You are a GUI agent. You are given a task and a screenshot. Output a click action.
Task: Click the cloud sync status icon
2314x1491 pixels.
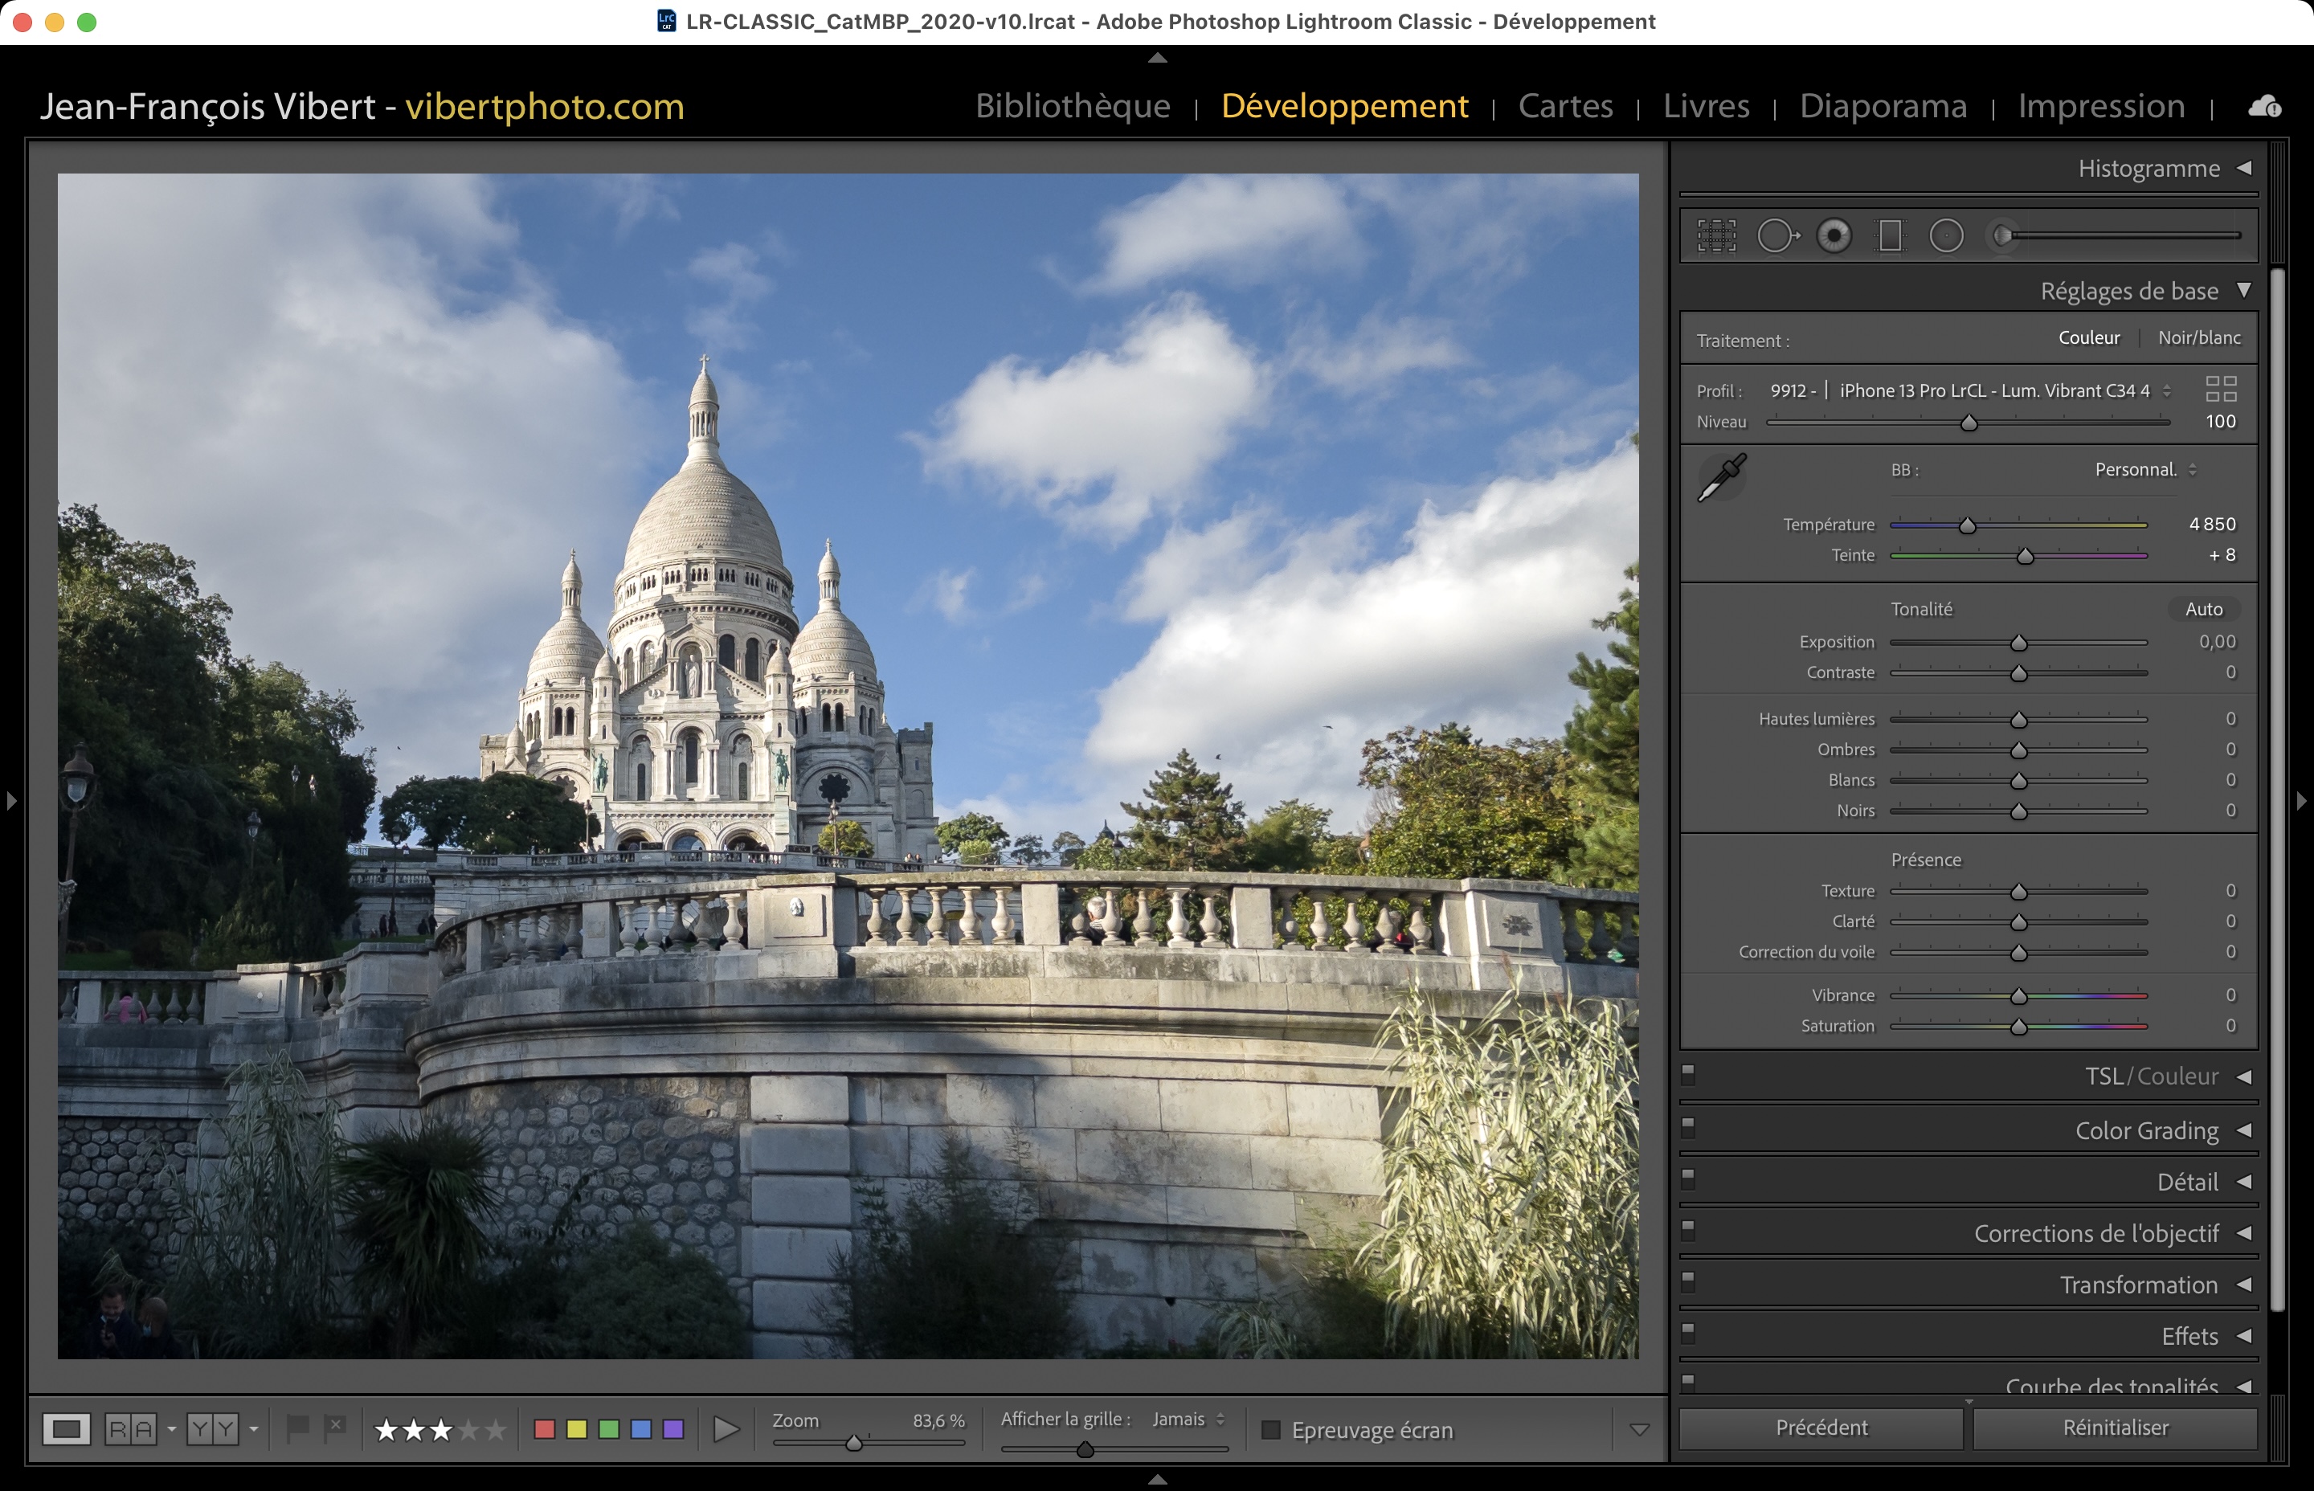(2263, 107)
